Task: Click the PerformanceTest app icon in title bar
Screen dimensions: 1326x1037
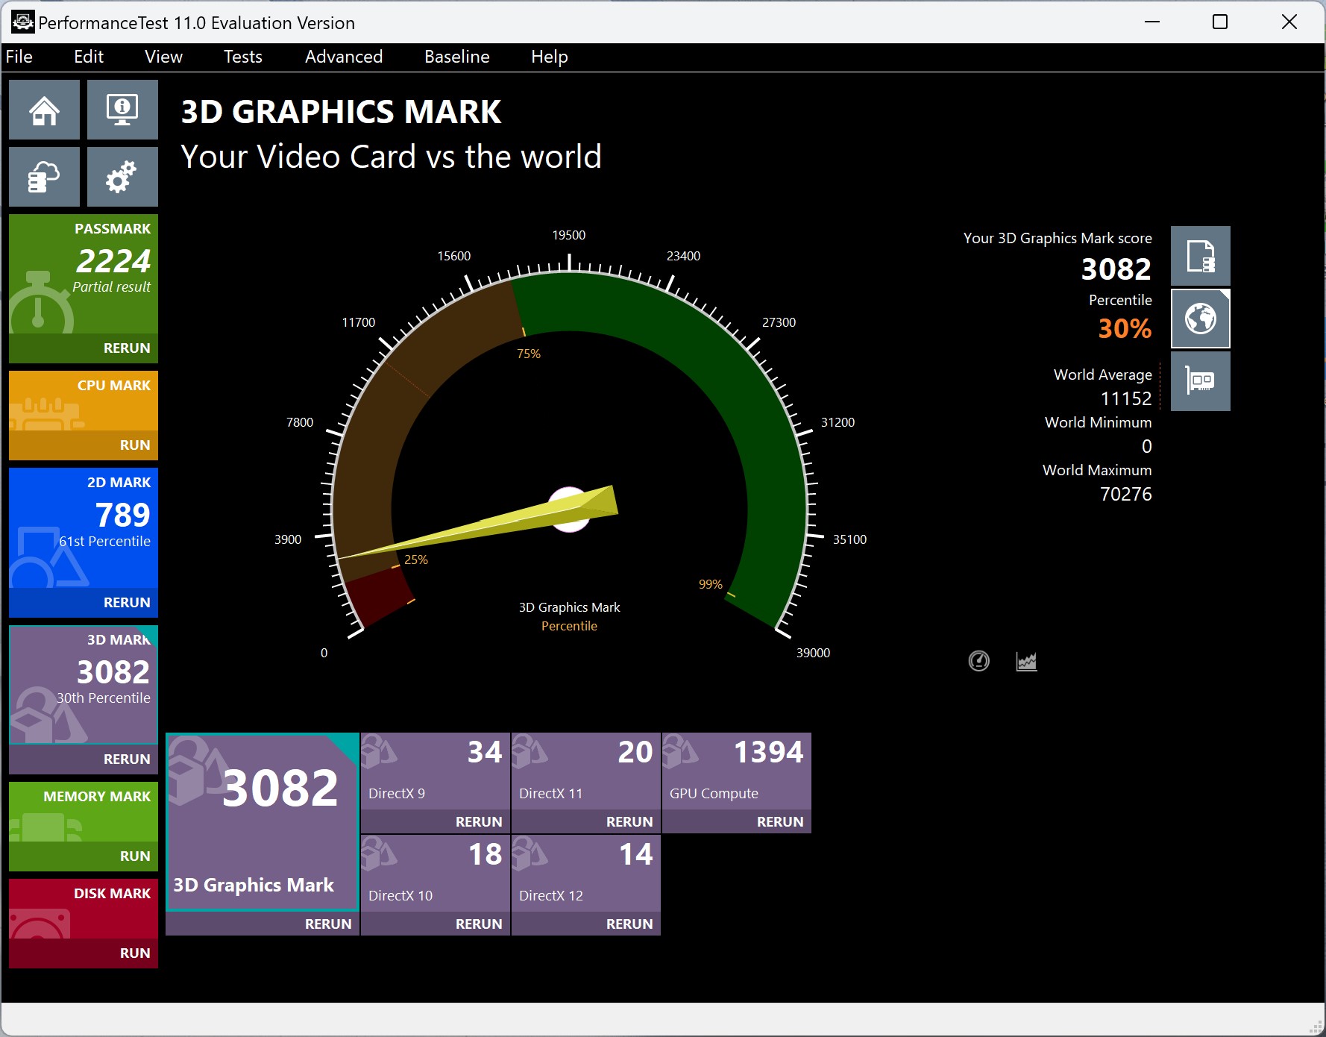Action: [x=22, y=22]
